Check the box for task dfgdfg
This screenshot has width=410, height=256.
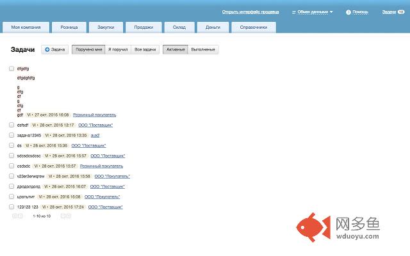tap(12, 68)
